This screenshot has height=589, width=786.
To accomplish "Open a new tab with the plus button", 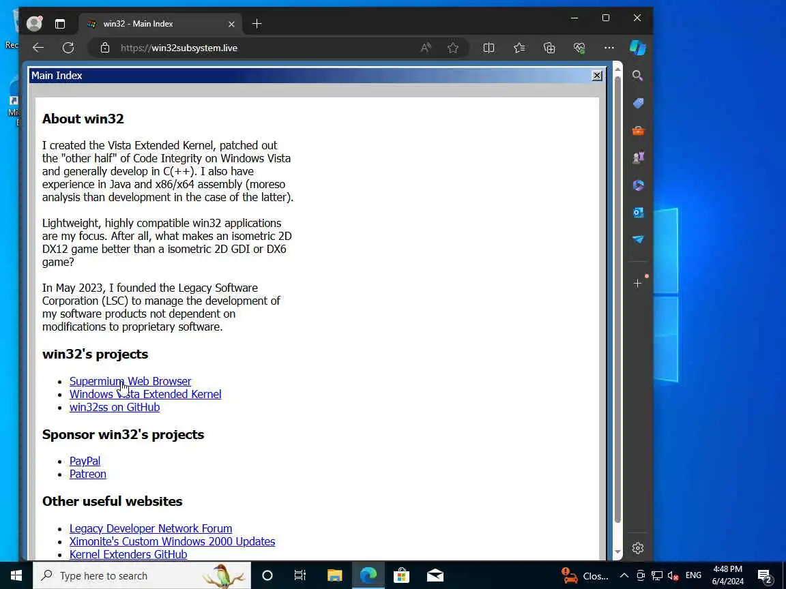I will tap(257, 24).
